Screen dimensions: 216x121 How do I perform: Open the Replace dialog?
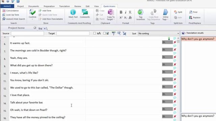tap(195, 17)
